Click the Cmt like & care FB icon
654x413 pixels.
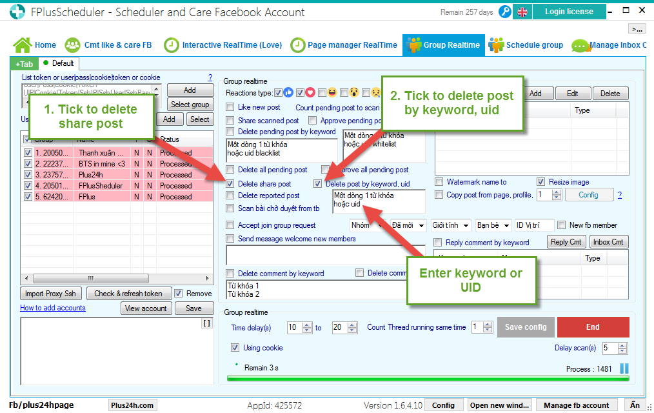[73, 45]
